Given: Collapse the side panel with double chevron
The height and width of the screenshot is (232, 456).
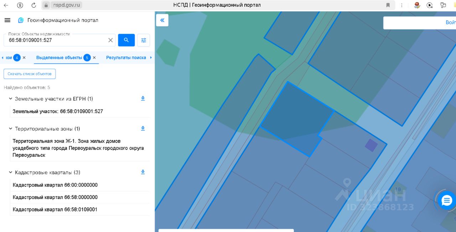Looking at the screenshot, I should (162, 20).
